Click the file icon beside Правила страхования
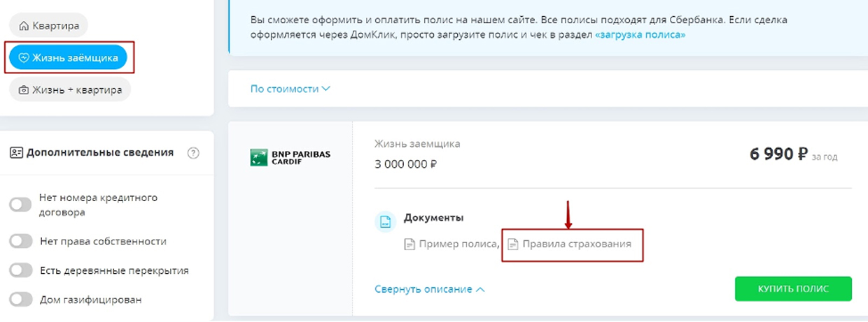Image resolution: width=868 pixels, height=322 pixels. [513, 244]
